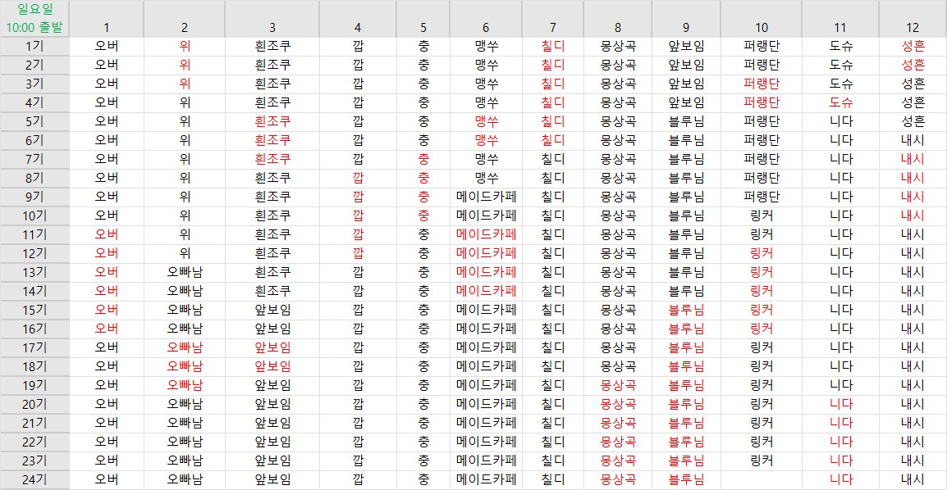This screenshot has height=490, width=947.
Task: Select row header 17기
Action: pos(34,347)
